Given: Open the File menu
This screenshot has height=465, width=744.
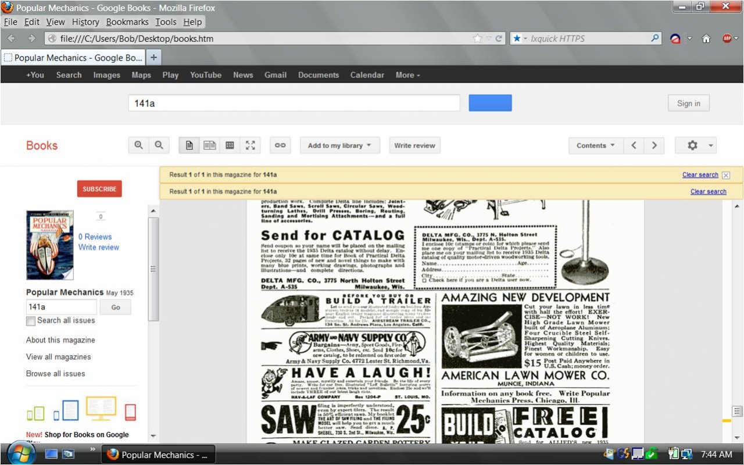Looking at the screenshot, I should (10, 22).
